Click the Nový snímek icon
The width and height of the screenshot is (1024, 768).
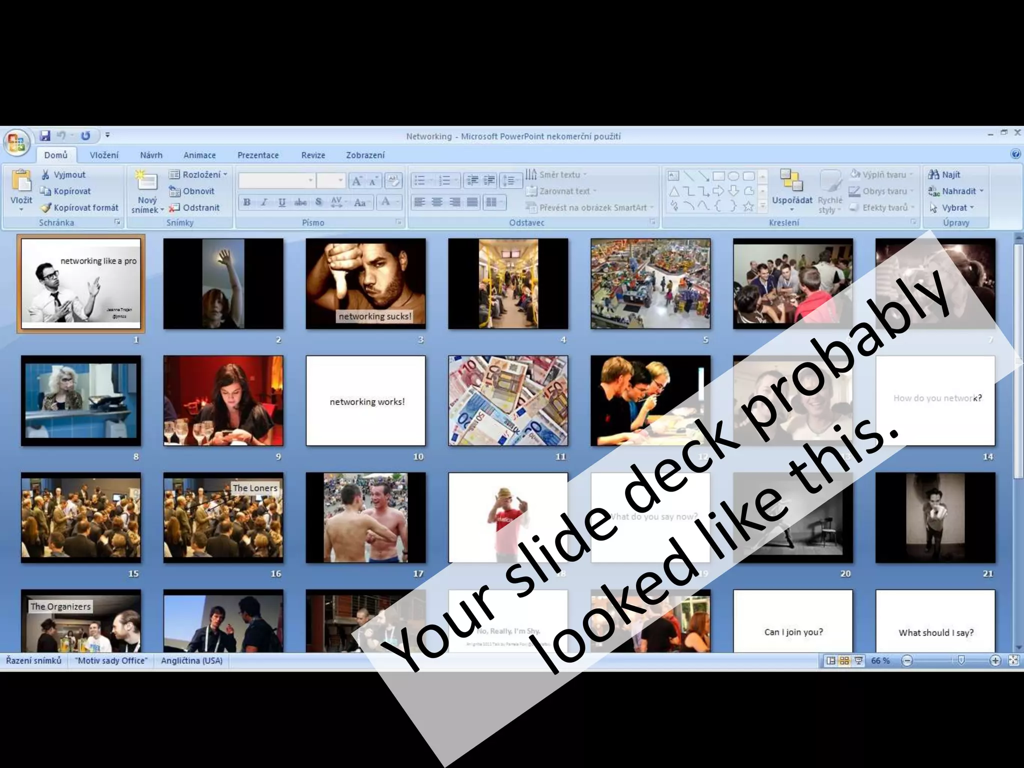tap(146, 180)
